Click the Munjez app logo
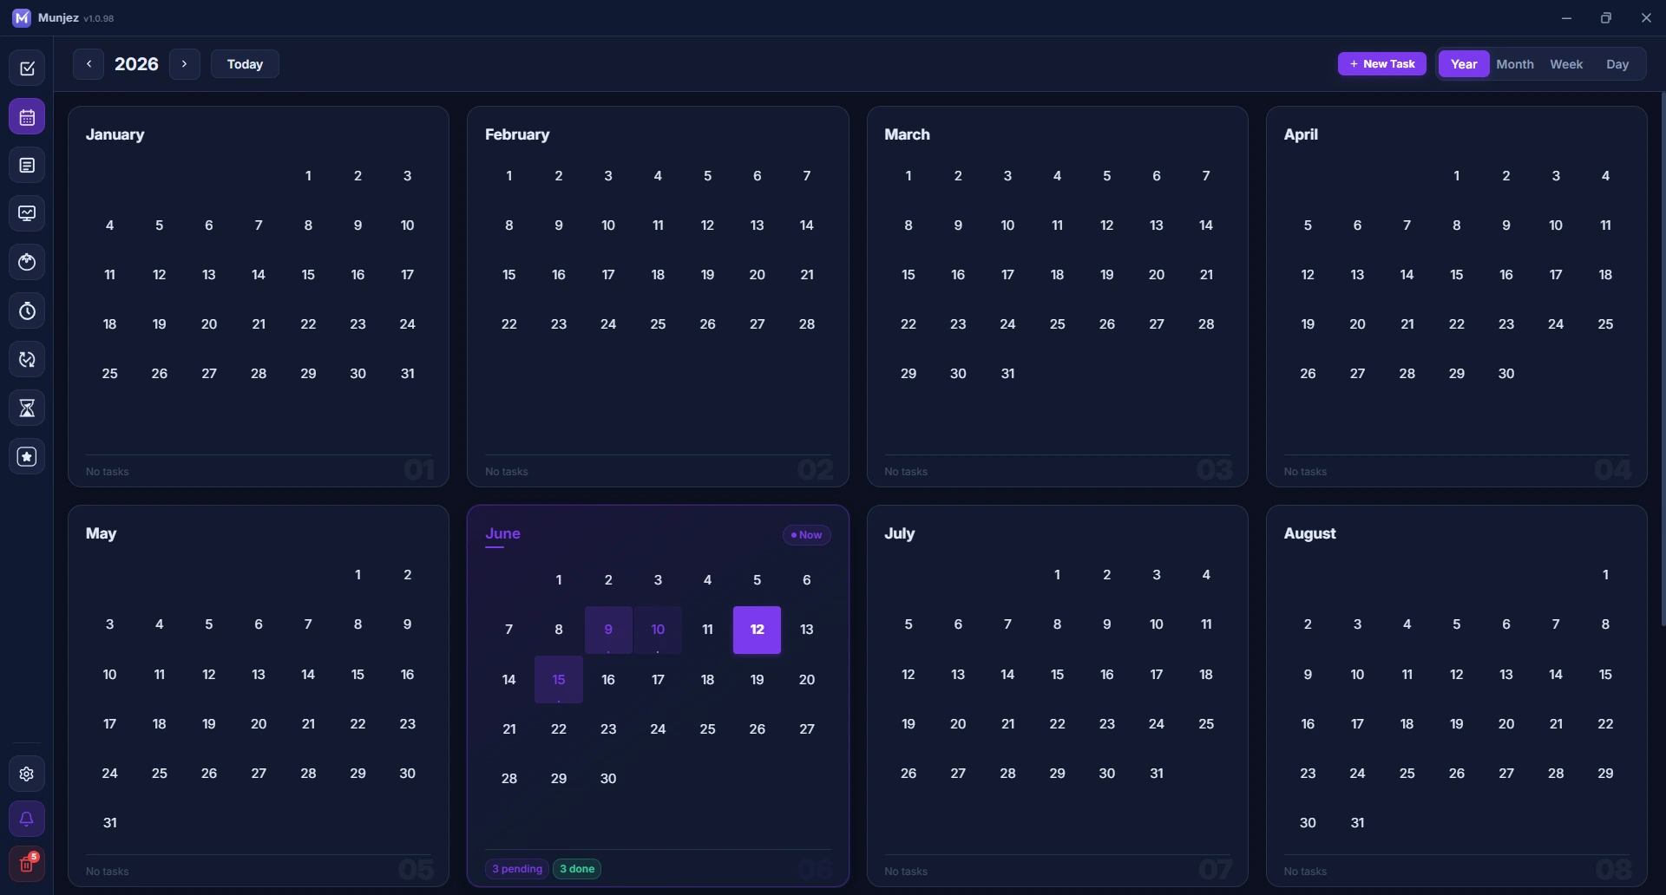Viewport: 1666px width, 895px height. [22, 18]
